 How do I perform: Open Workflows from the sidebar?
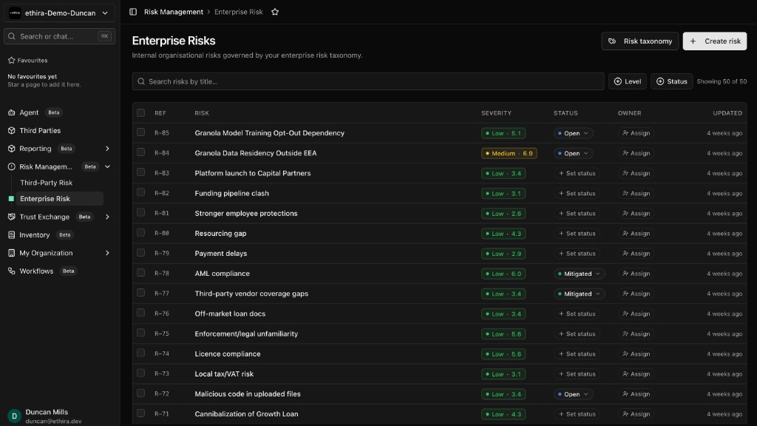point(36,271)
